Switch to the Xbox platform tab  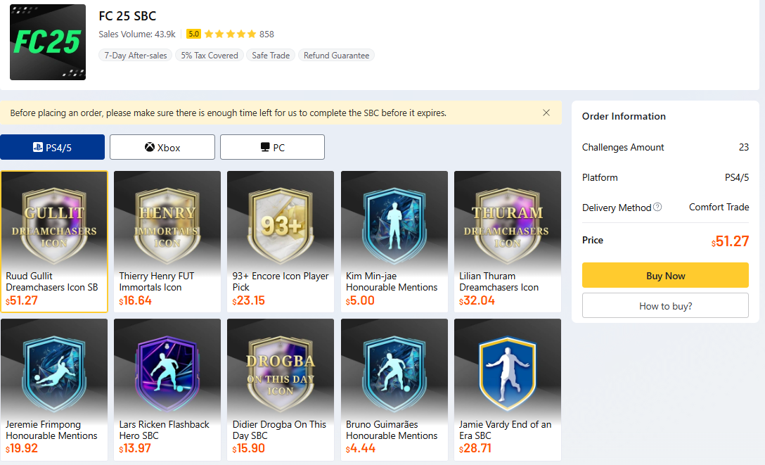click(162, 147)
